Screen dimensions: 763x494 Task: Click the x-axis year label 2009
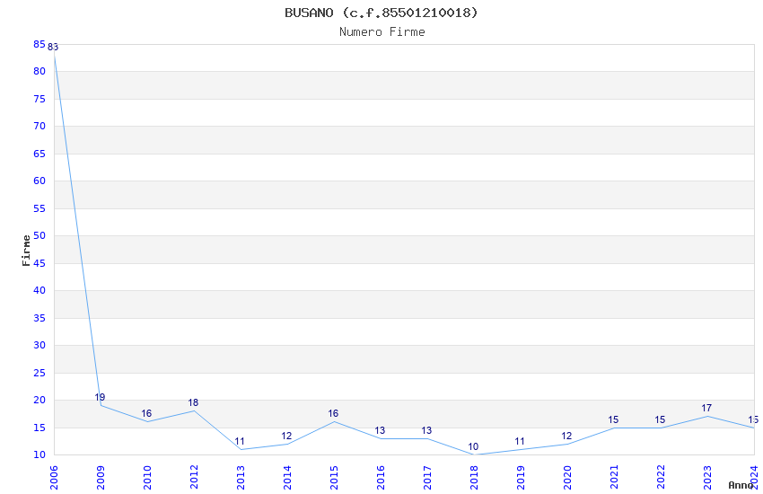[101, 477]
